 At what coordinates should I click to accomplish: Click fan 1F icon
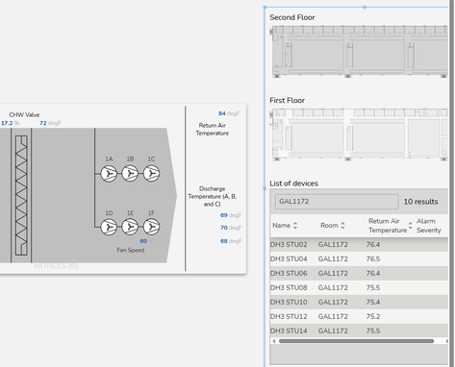[151, 227]
